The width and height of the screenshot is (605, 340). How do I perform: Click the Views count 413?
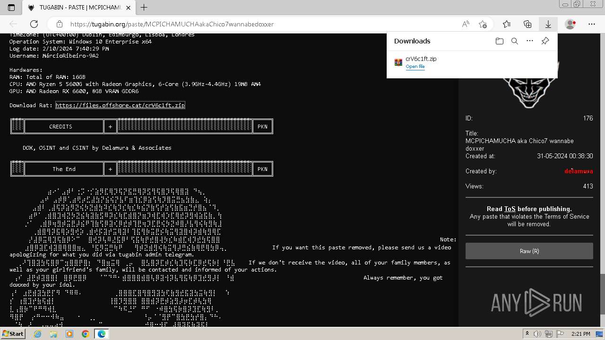click(x=588, y=186)
